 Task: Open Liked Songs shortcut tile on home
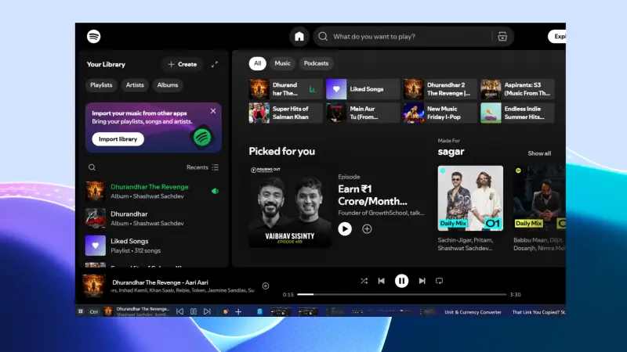[x=363, y=89]
